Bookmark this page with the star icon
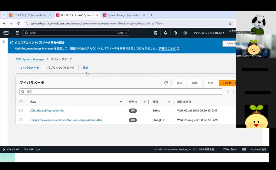 230,23
